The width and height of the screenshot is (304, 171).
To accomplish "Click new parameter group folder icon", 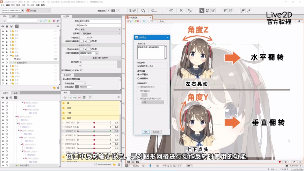I will (x=114, y=164).
